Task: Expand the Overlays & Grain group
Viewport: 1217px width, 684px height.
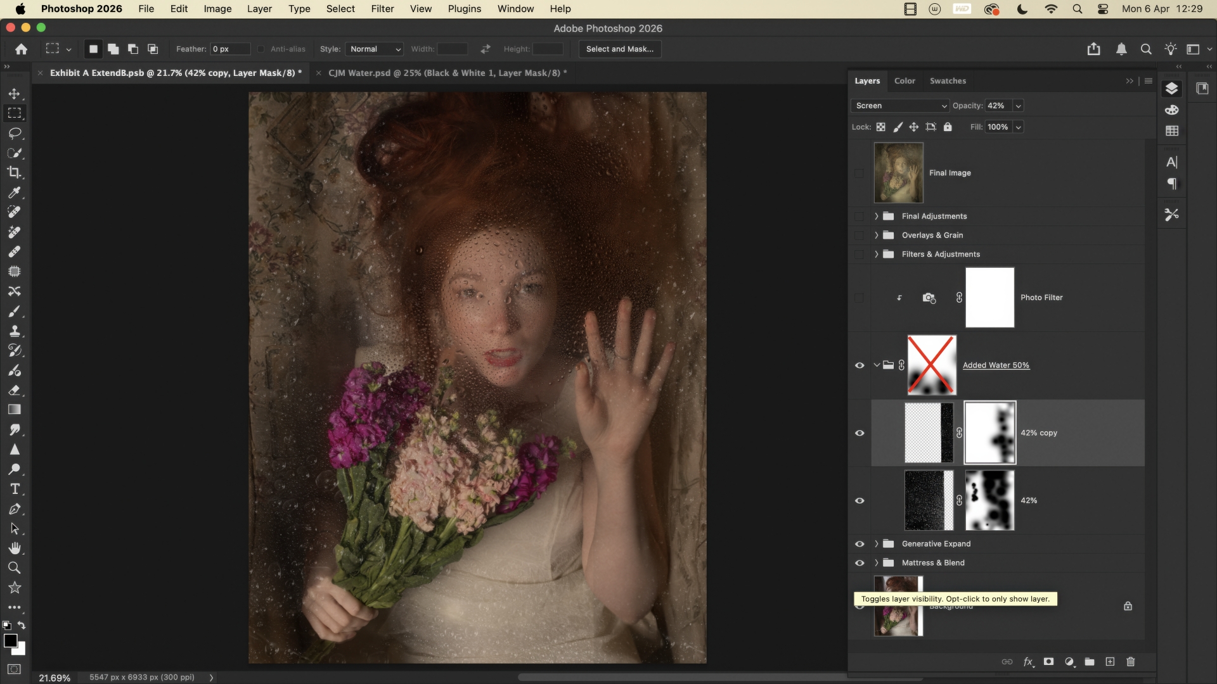Action: tap(877, 236)
